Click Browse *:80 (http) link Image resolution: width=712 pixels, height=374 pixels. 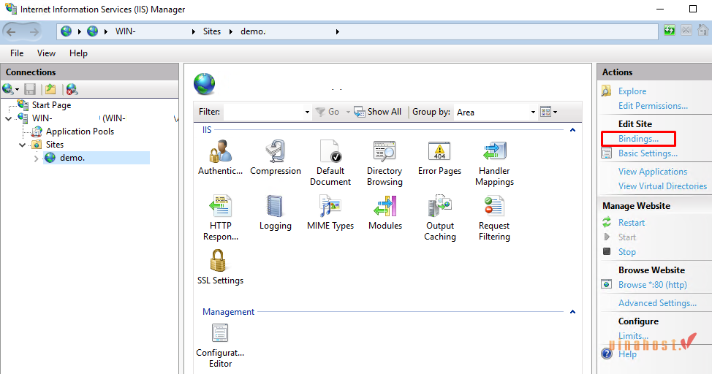point(653,285)
